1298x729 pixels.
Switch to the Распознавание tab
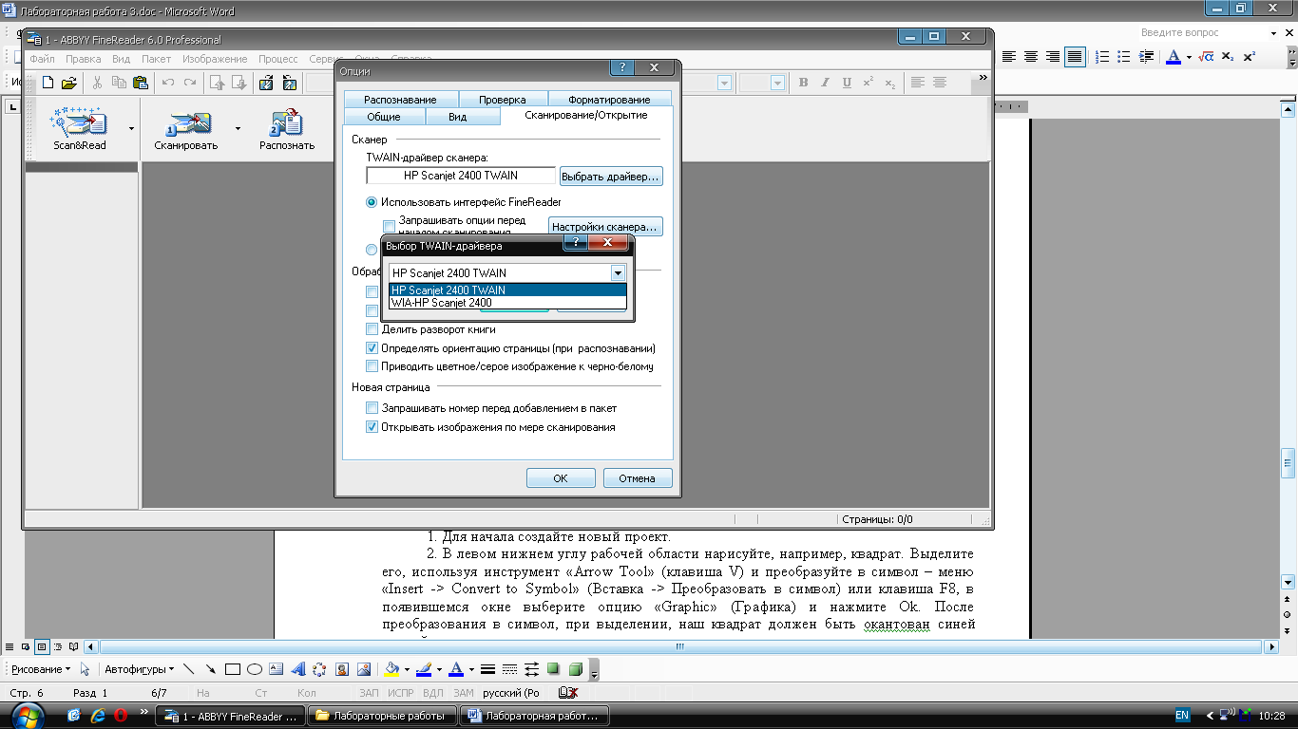coord(400,100)
